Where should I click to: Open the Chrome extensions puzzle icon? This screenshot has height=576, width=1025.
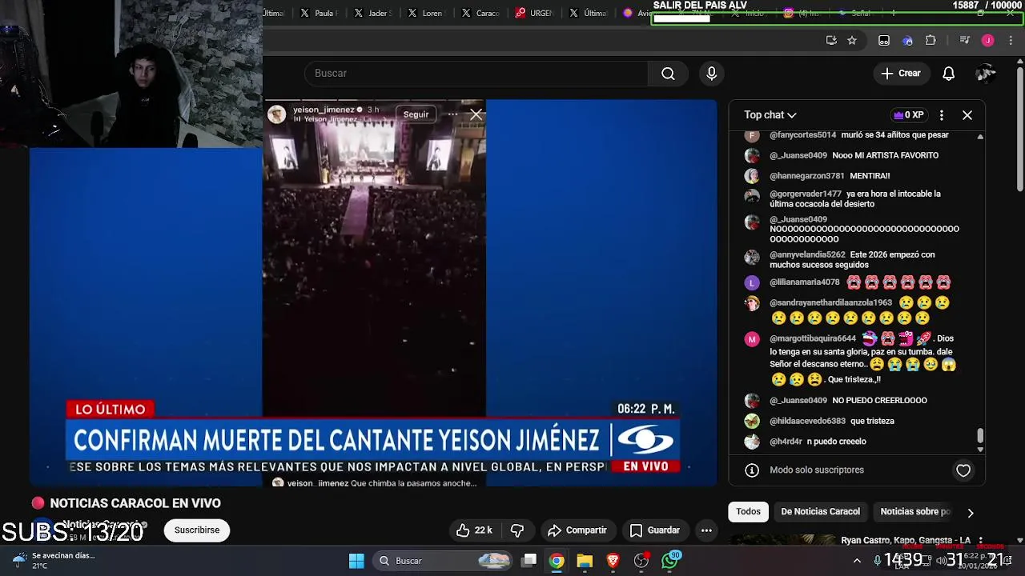pyautogui.click(x=931, y=41)
